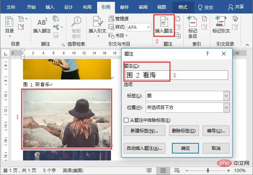Screen dimensions: 253x175
Task: Open the APA 样式 style dropdown
Action: [x=148, y=27]
